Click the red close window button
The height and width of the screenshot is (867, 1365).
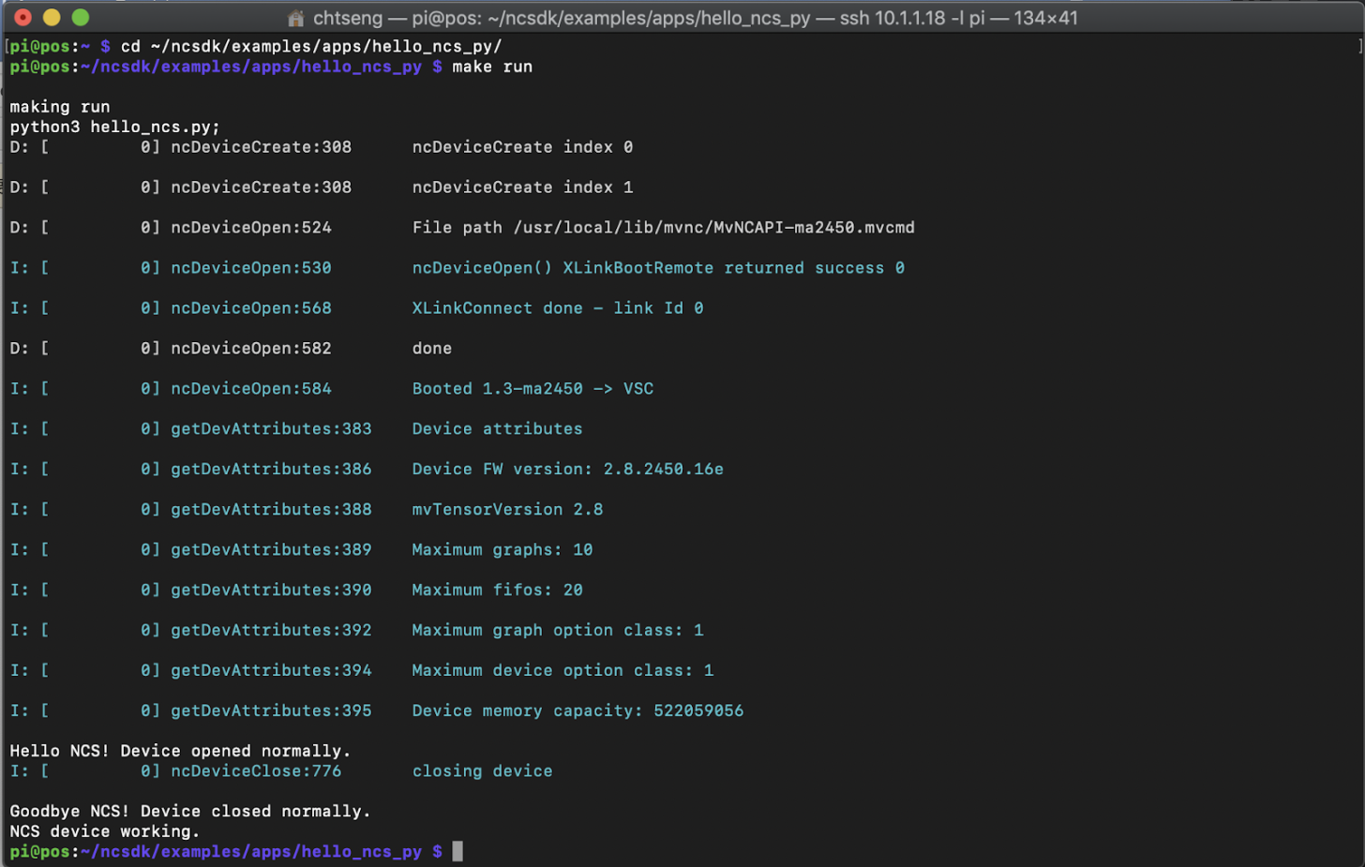pos(23,17)
